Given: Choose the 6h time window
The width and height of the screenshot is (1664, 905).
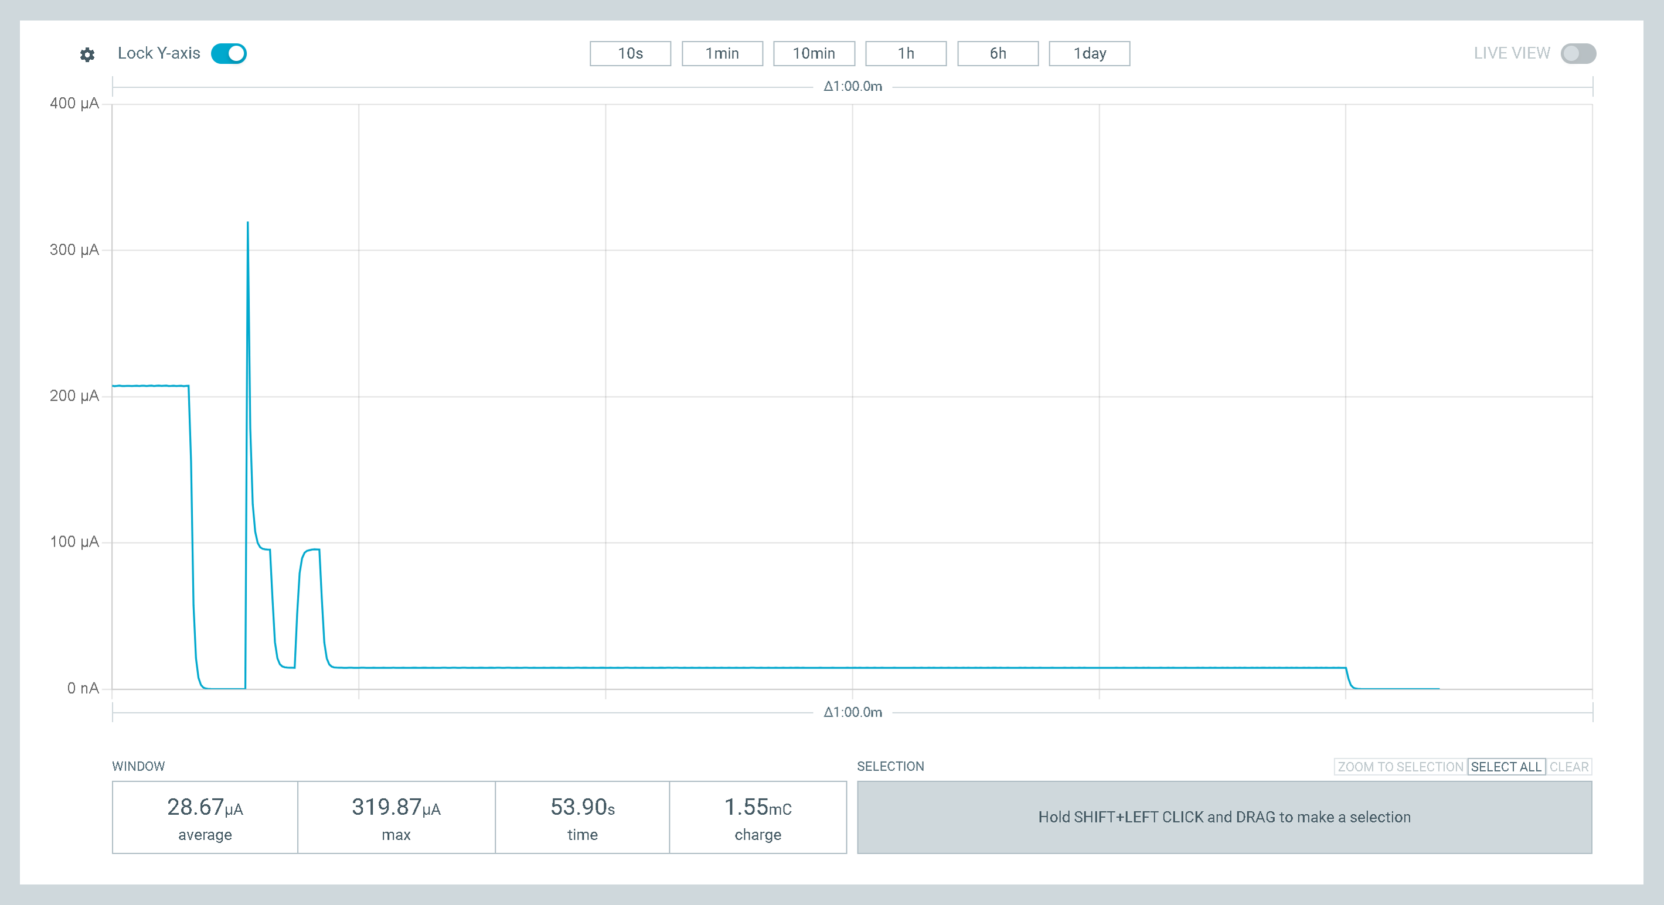Looking at the screenshot, I should click(998, 53).
